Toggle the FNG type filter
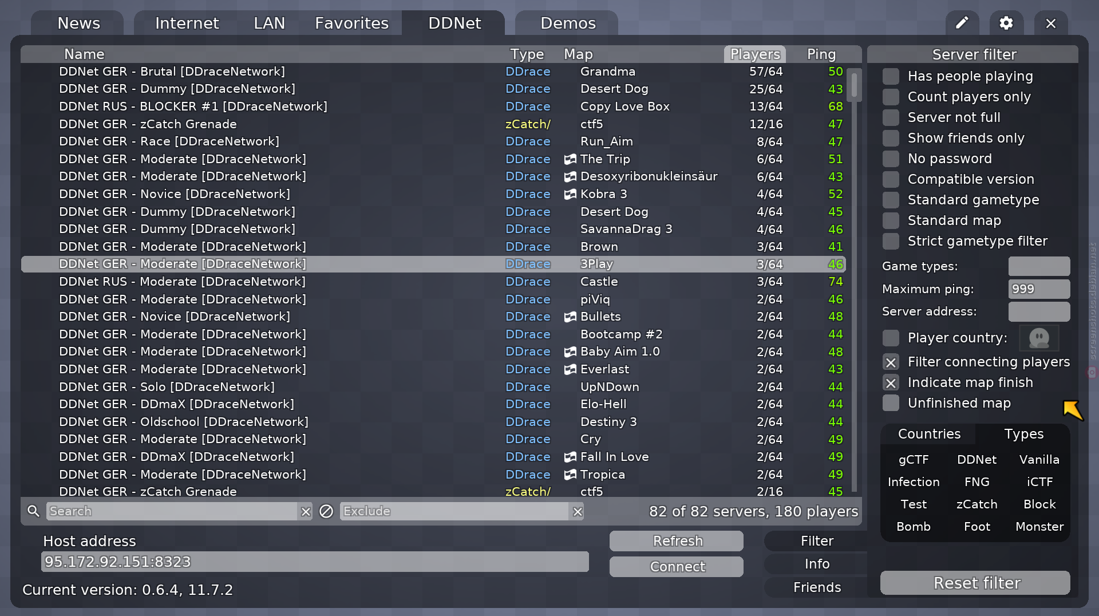The image size is (1099, 616). (977, 482)
